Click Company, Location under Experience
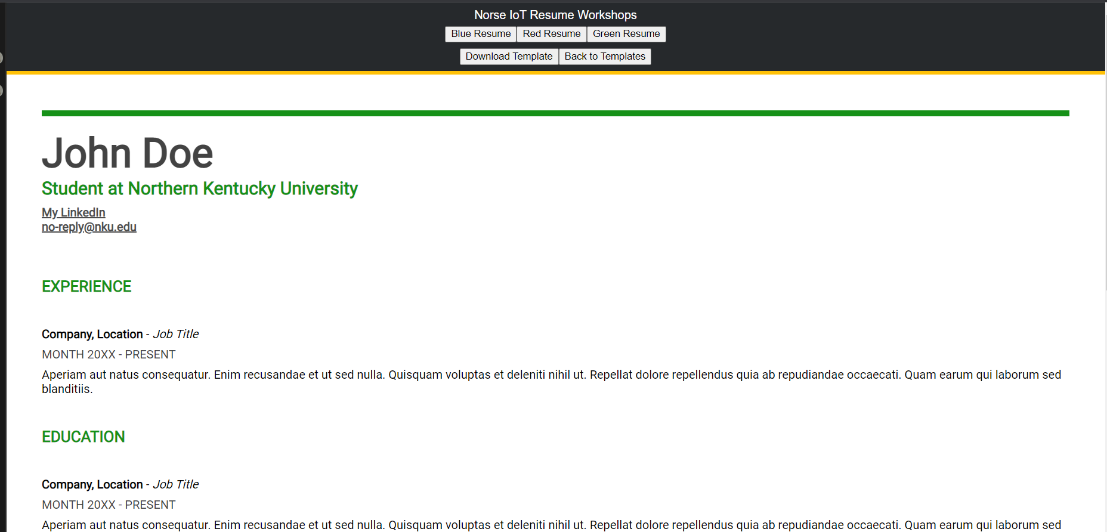 [92, 335]
